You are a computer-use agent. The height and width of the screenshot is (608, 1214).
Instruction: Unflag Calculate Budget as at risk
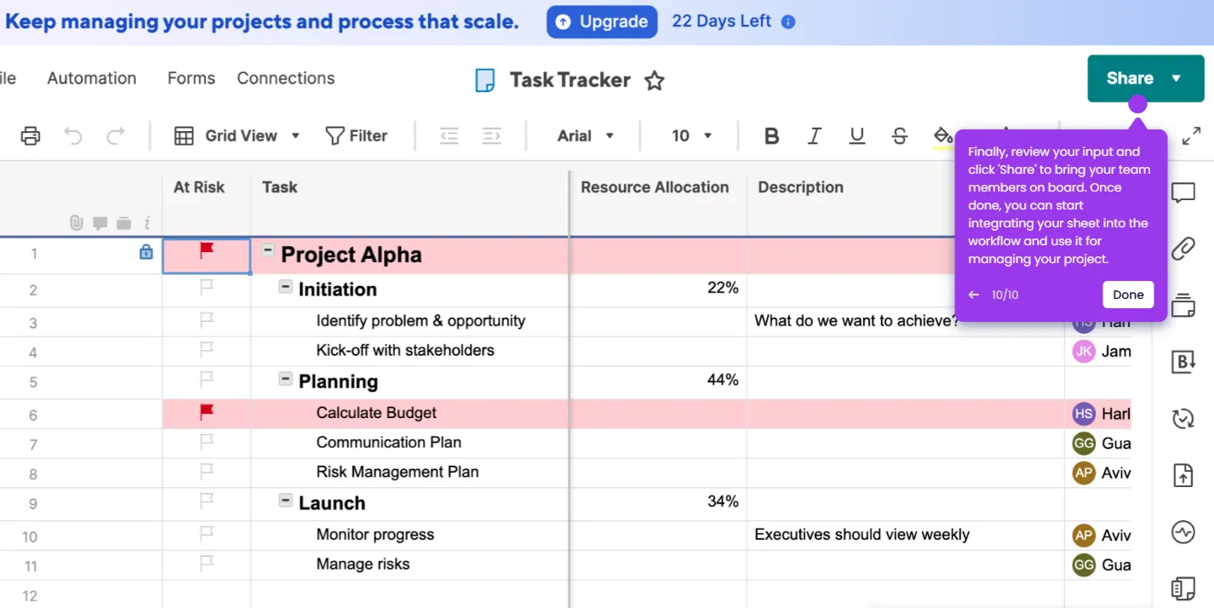coord(206,412)
